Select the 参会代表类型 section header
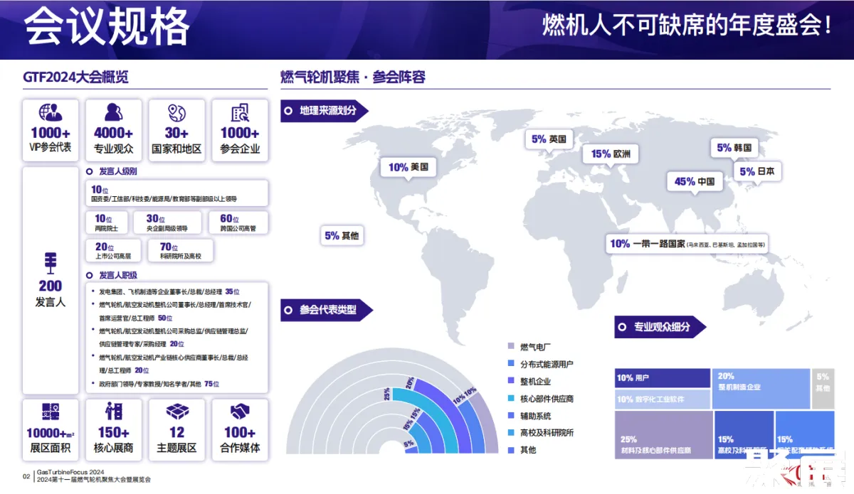The width and height of the screenshot is (854, 494). click(x=326, y=310)
